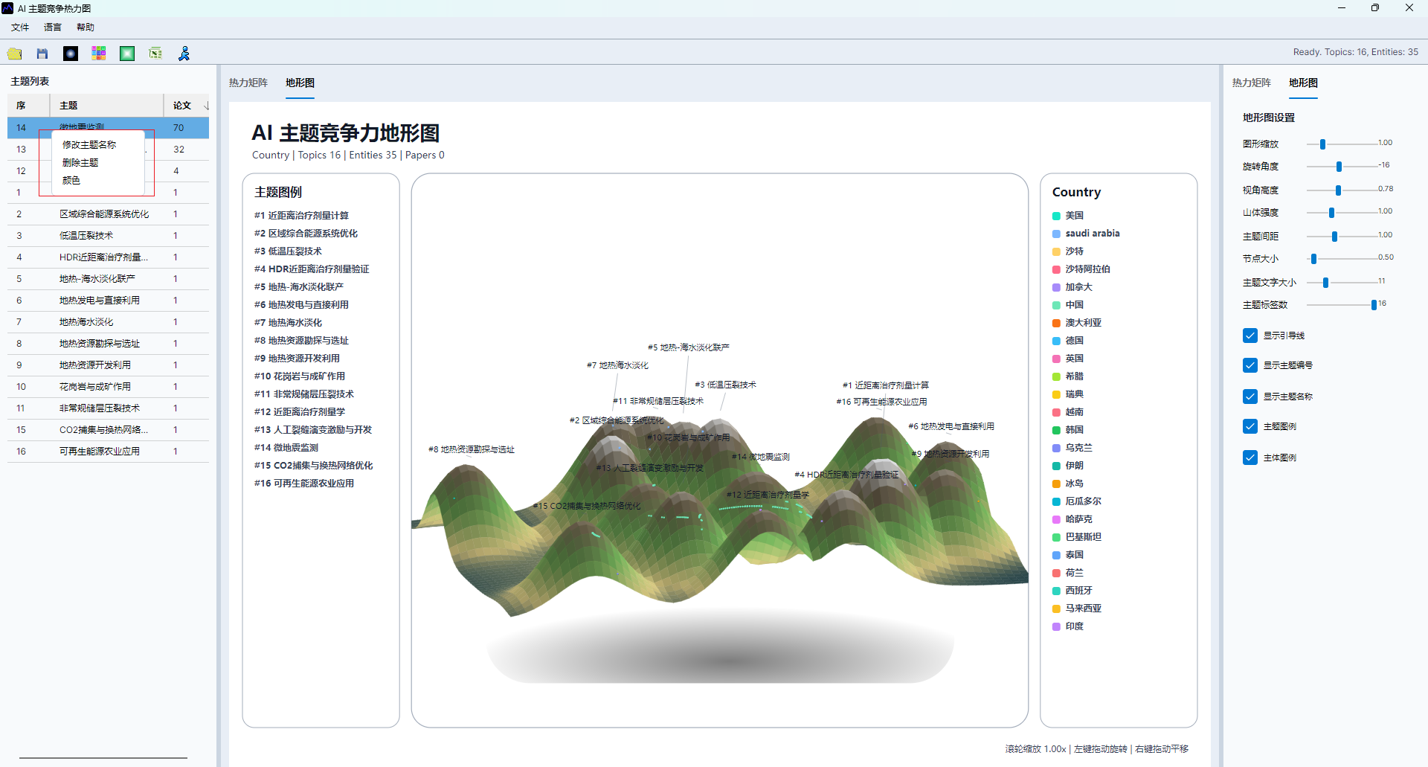Click legend entry #15 CO2捕集与换热网络优化
Screen dimensions: 1428x767
[314, 466]
